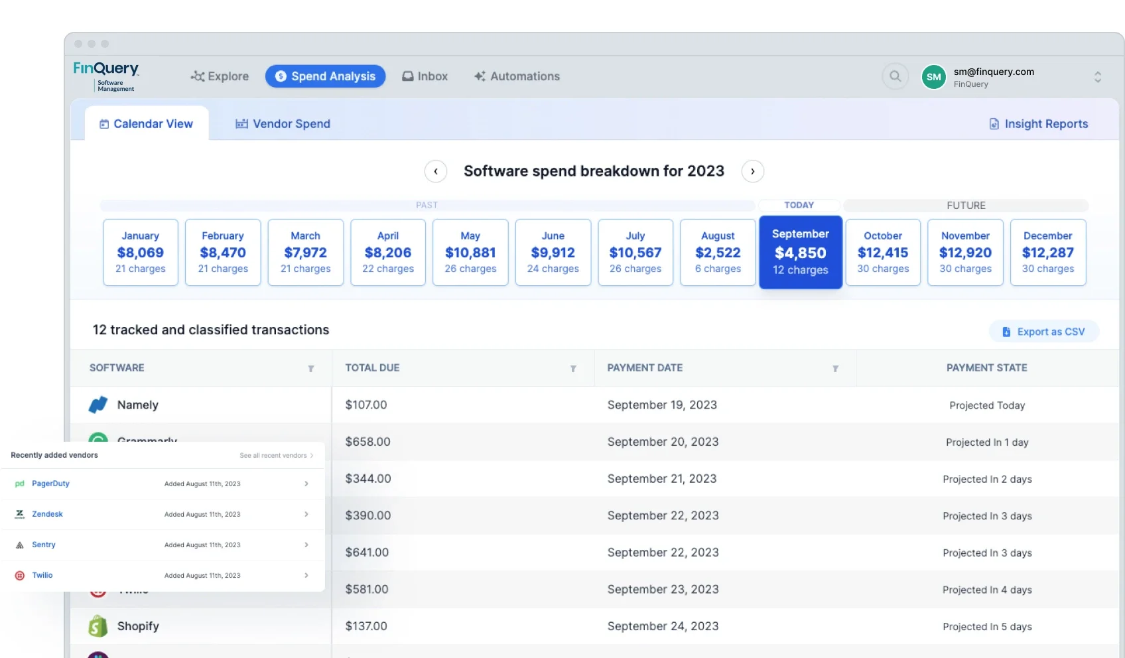Click the FinQuery logo
This screenshot has height=658, width=1125.
(105, 76)
